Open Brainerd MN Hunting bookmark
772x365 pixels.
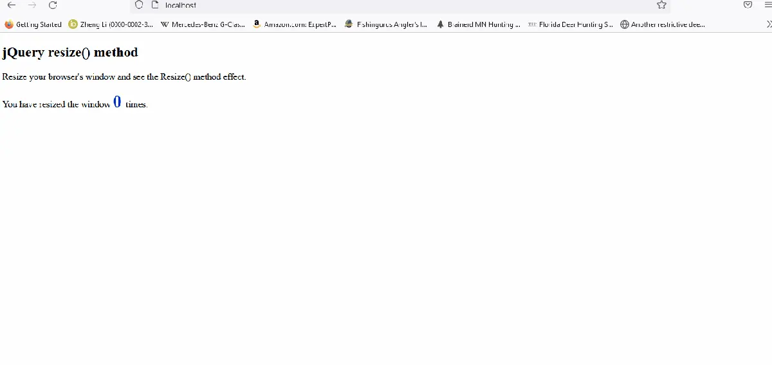coord(478,24)
